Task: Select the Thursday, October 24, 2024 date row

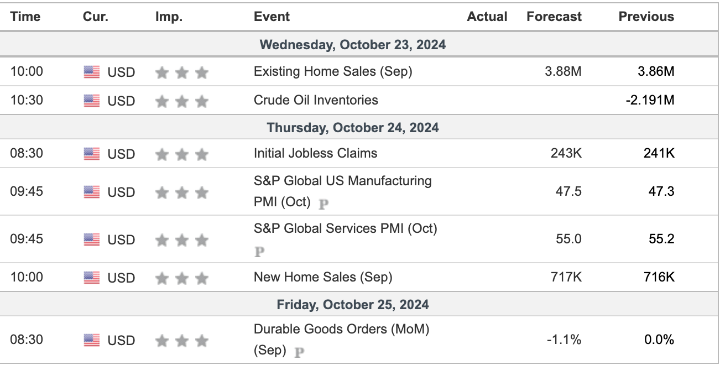Action: coord(353,128)
